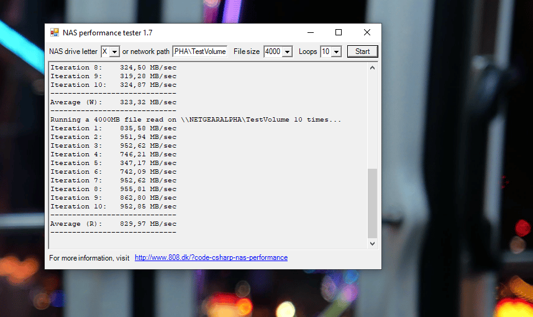Click inside the network path field

[x=199, y=51]
